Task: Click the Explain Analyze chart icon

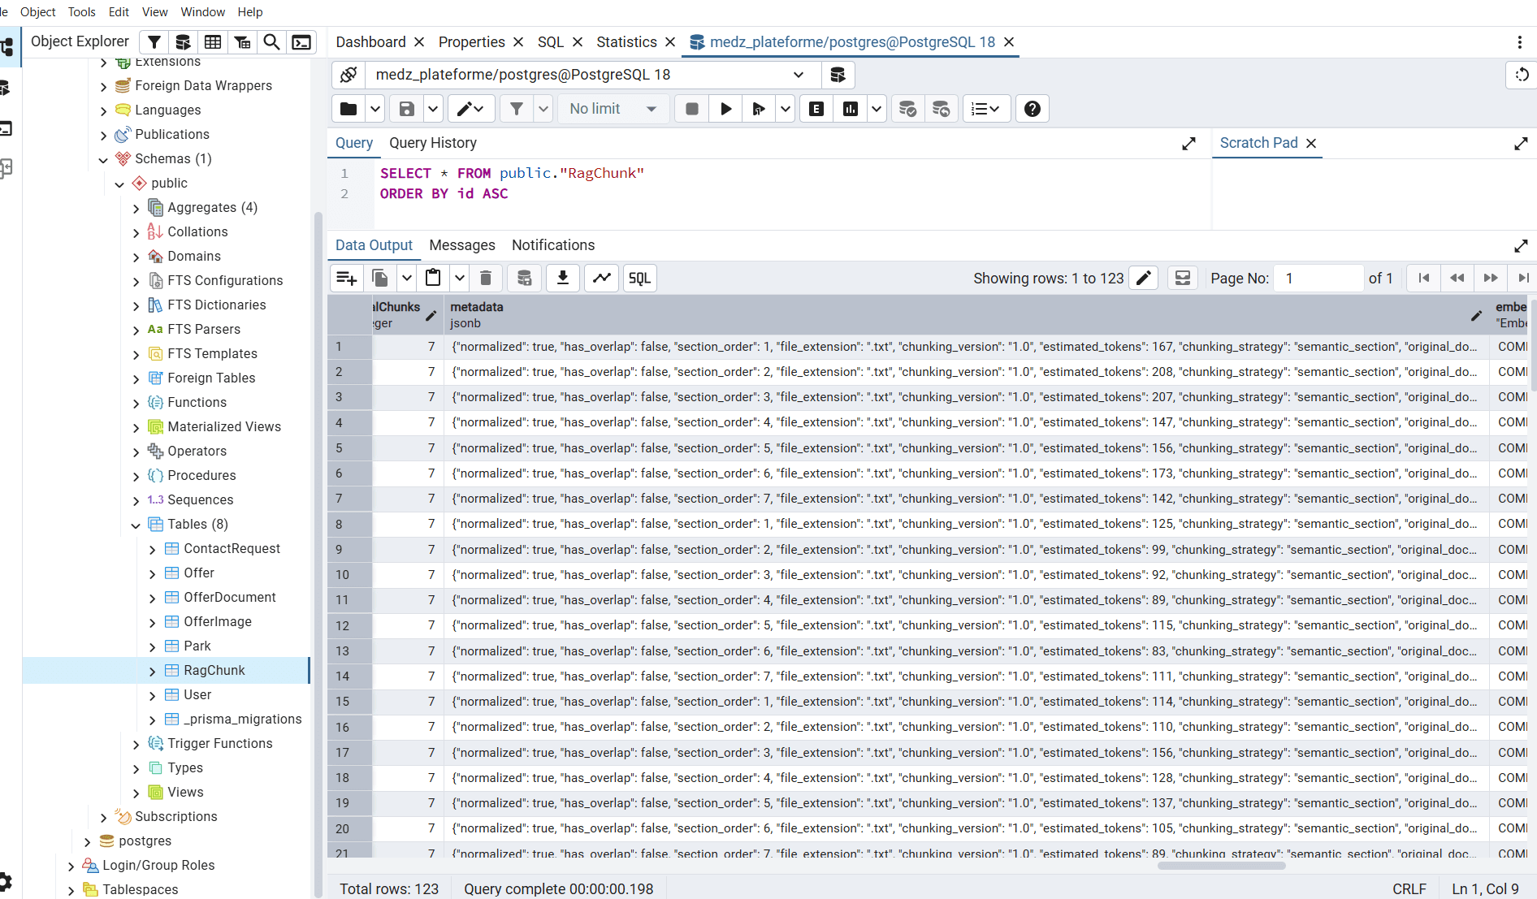Action: click(x=851, y=109)
